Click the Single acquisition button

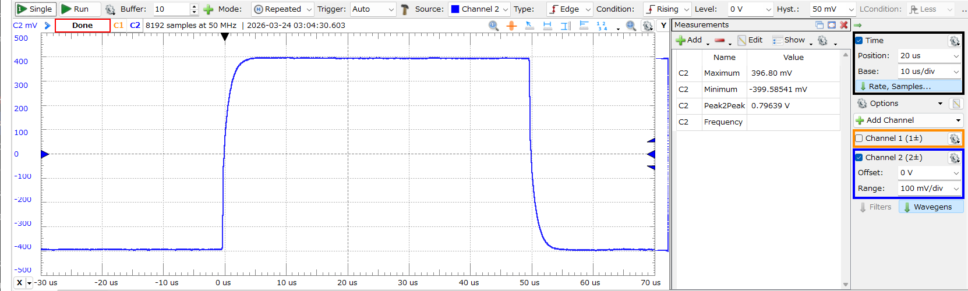click(x=35, y=9)
